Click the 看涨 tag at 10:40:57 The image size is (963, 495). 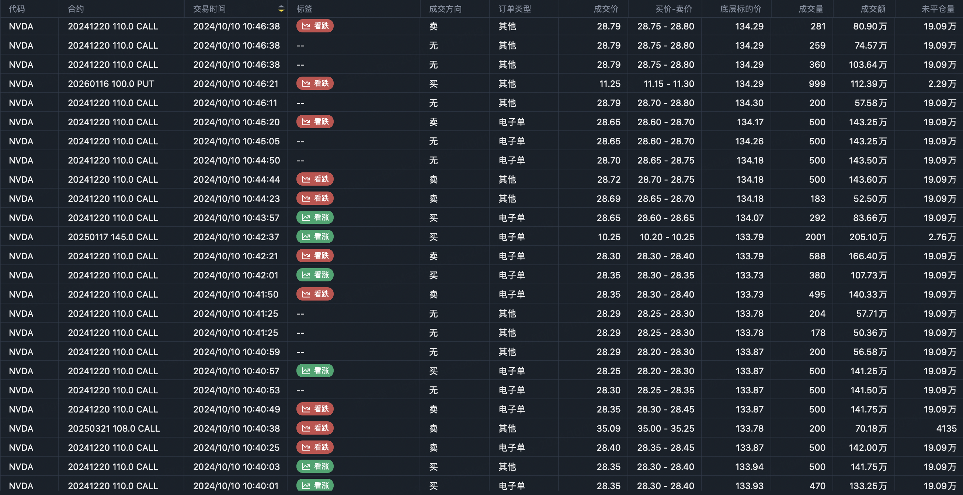(x=315, y=371)
